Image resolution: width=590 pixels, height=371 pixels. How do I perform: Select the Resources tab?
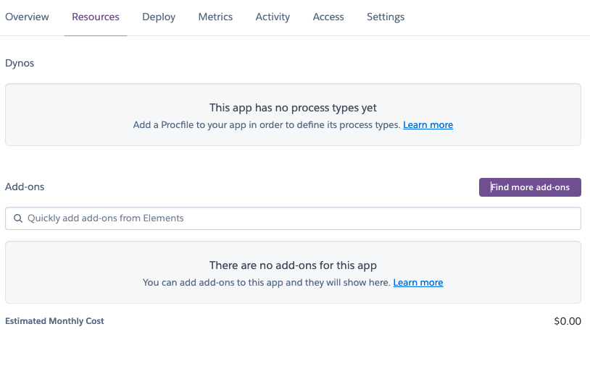(x=96, y=17)
